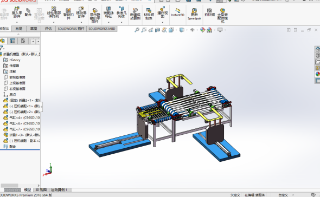Click the 新建运动算例 new motion study tool
Screen dimensions: 320x197
[135, 14]
